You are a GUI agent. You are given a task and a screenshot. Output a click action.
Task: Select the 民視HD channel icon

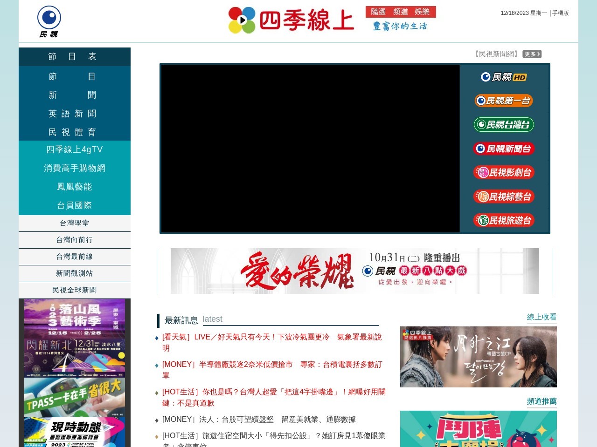coord(503,77)
